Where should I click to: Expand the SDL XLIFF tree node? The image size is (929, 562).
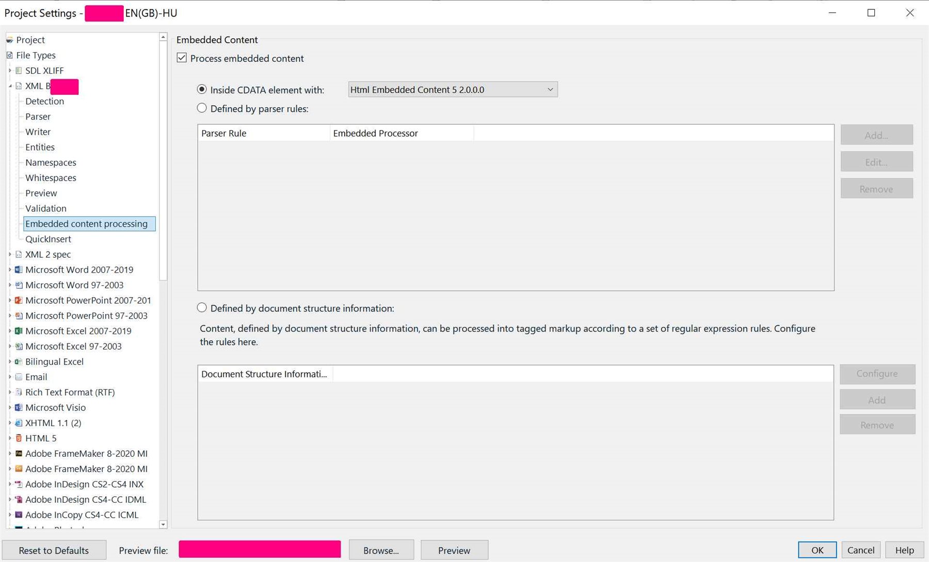click(x=10, y=71)
